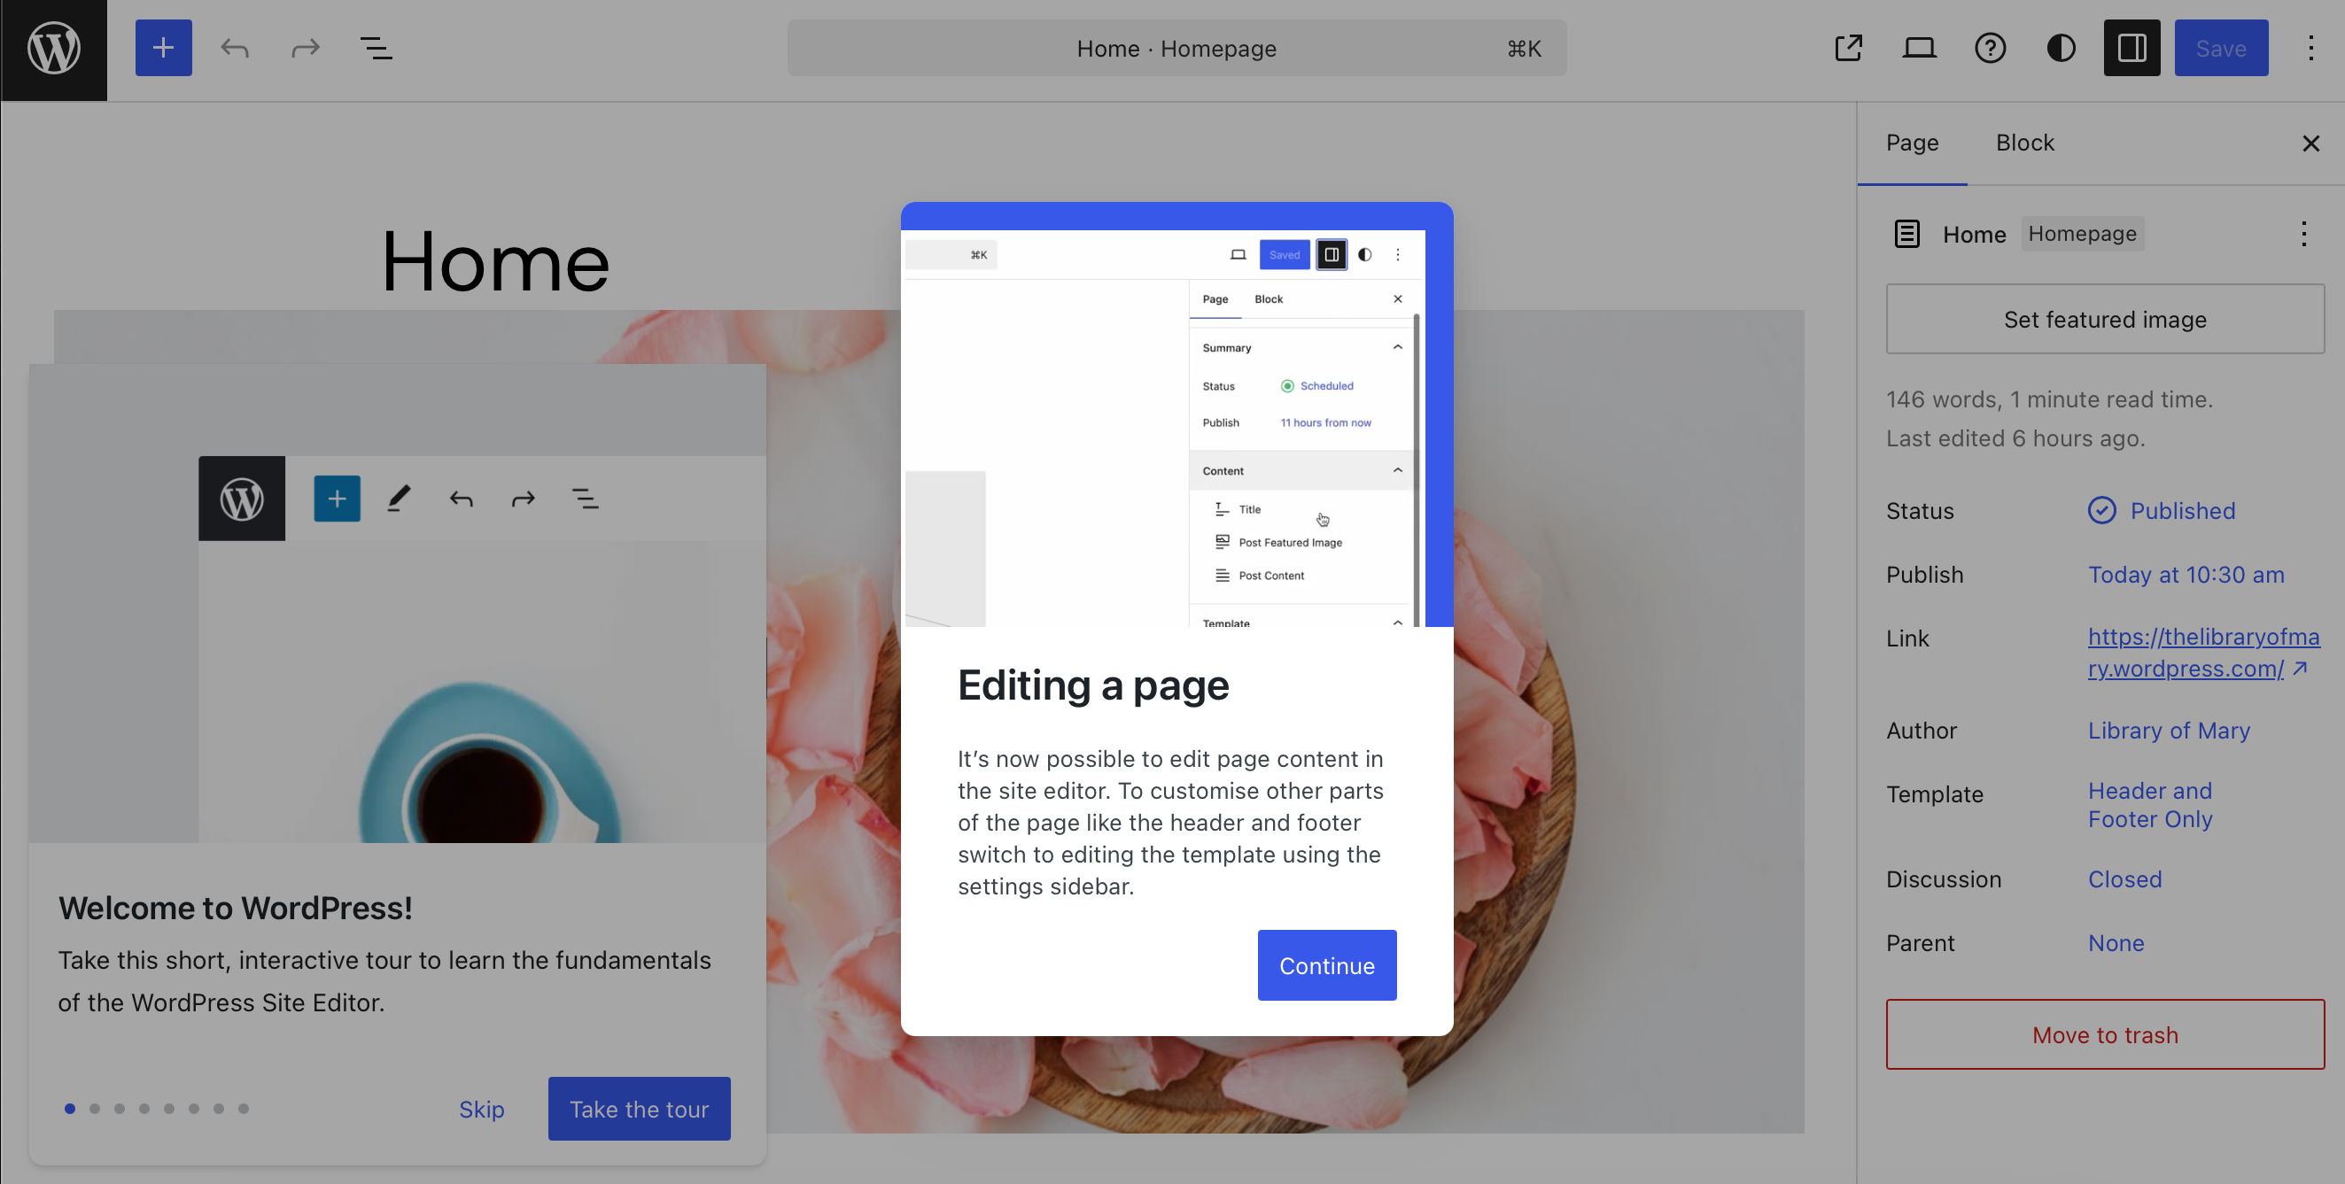The width and height of the screenshot is (2345, 1184).
Task: Click the redo arrow in tour image
Action: click(523, 499)
